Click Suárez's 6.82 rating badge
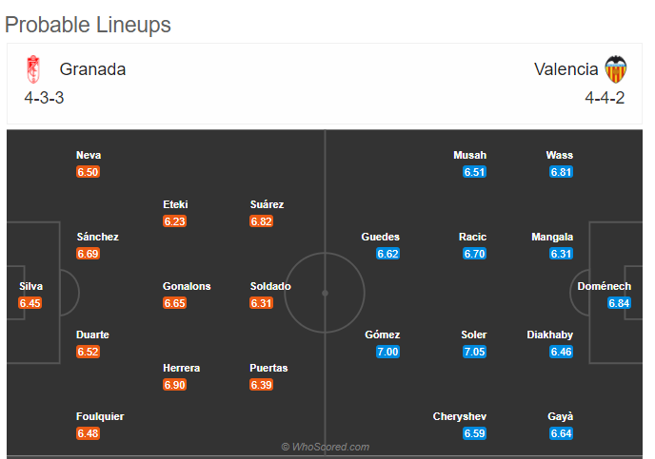 click(261, 221)
